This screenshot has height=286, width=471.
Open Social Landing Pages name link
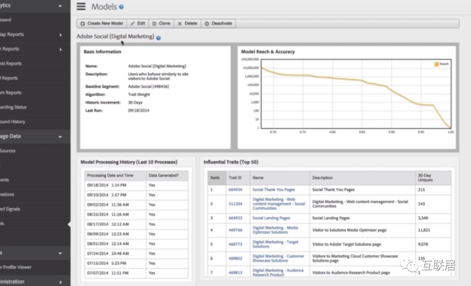(271, 218)
